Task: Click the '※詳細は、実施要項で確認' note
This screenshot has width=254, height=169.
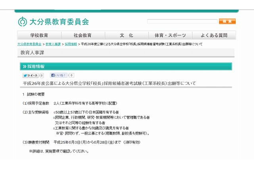Action: 59,151
